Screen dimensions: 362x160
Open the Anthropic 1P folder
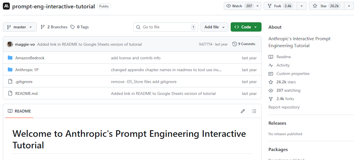click(27, 70)
